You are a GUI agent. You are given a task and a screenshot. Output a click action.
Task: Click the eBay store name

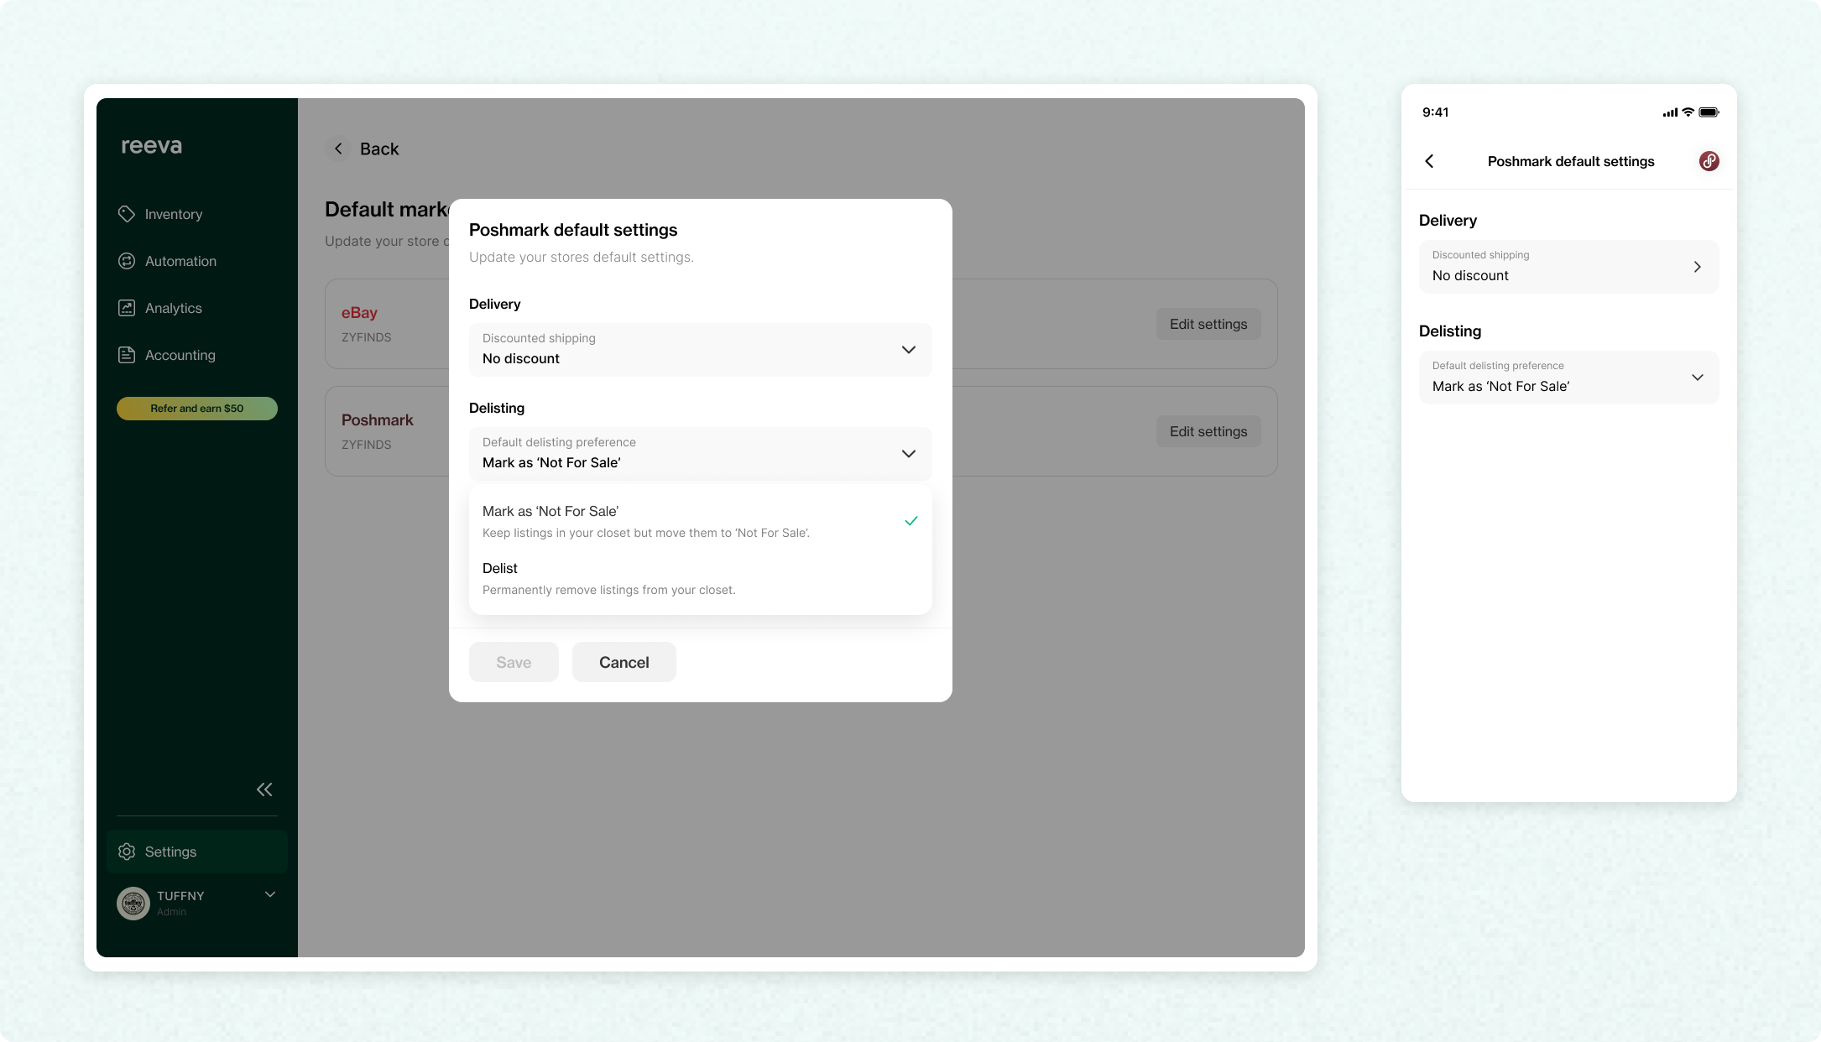point(359,313)
